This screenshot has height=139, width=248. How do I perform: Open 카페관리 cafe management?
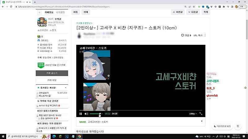click(43, 30)
